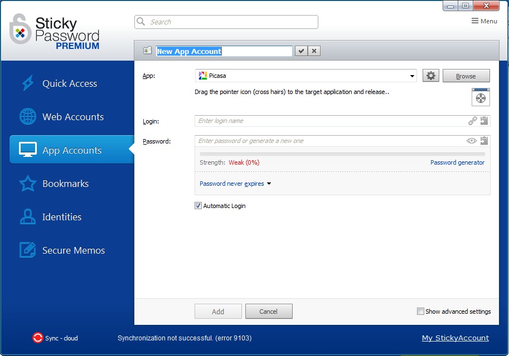Open the Menu at the top right

tap(483, 21)
